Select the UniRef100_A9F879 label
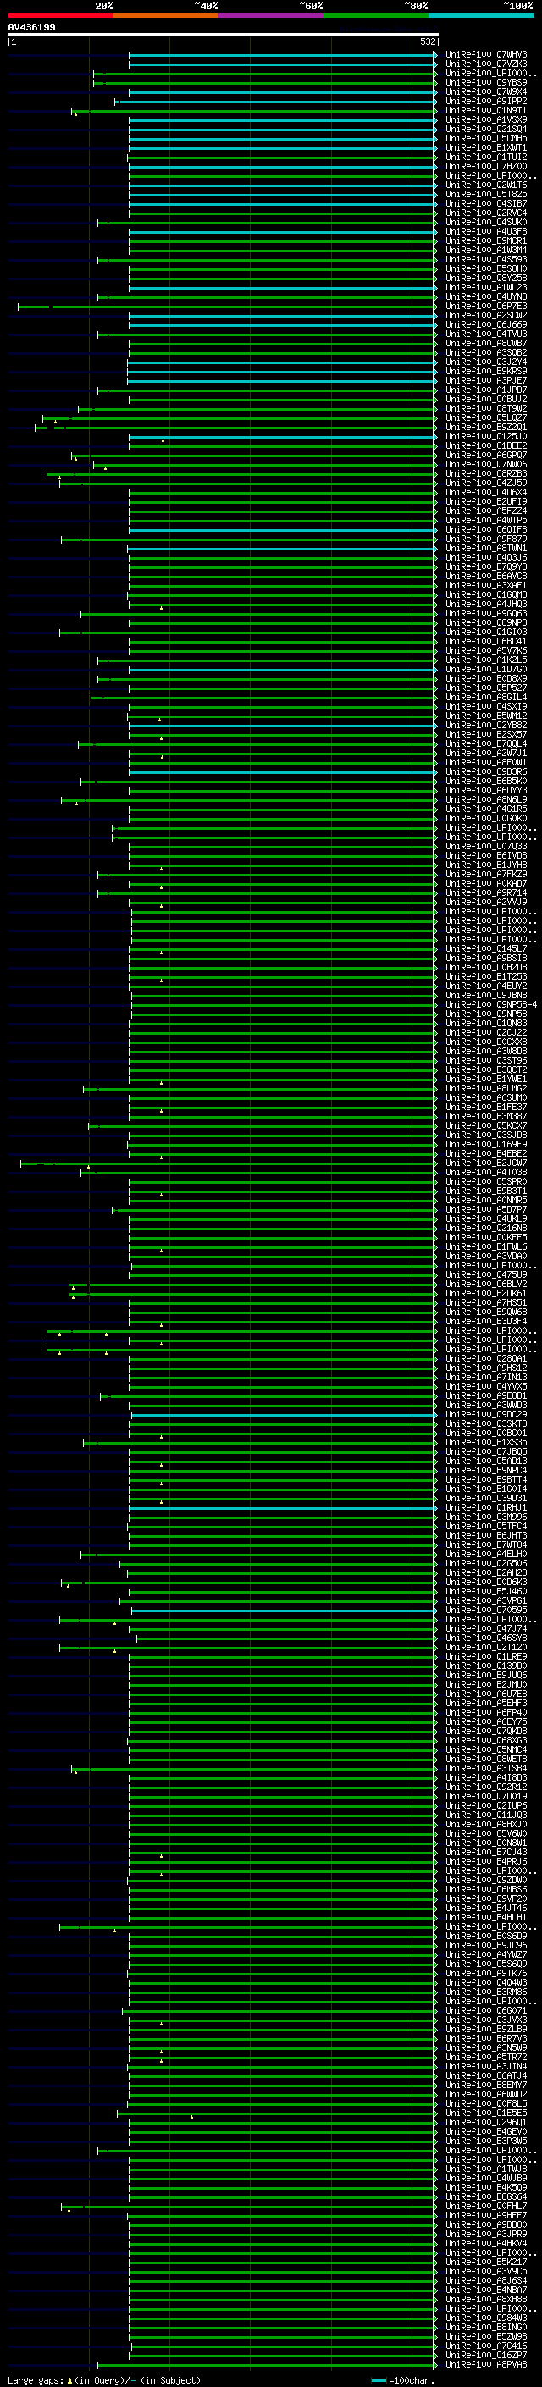The height and width of the screenshot is (2387, 542). tap(486, 539)
